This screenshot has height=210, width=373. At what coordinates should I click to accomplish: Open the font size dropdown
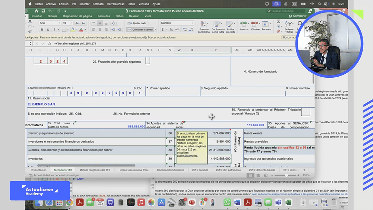[72, 23]
